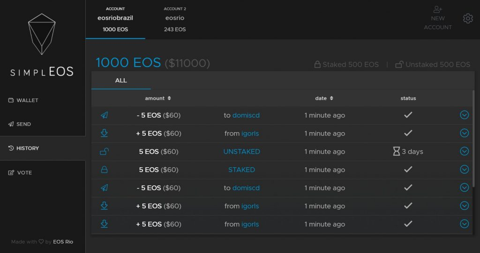
Task: Sort history by amount column
Action: click(158, 98)
